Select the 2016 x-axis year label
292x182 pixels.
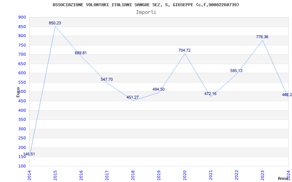[x=81, y=175]
